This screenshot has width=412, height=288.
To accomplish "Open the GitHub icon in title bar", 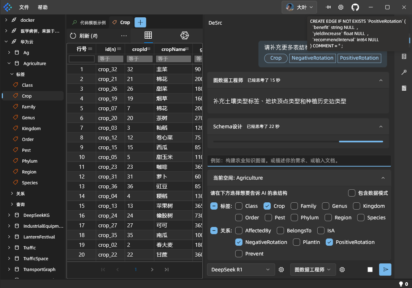I will 355,7.
